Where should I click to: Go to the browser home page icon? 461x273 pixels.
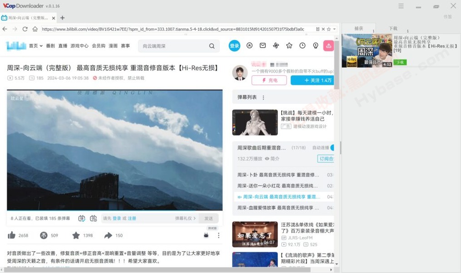tap(35, 29)
